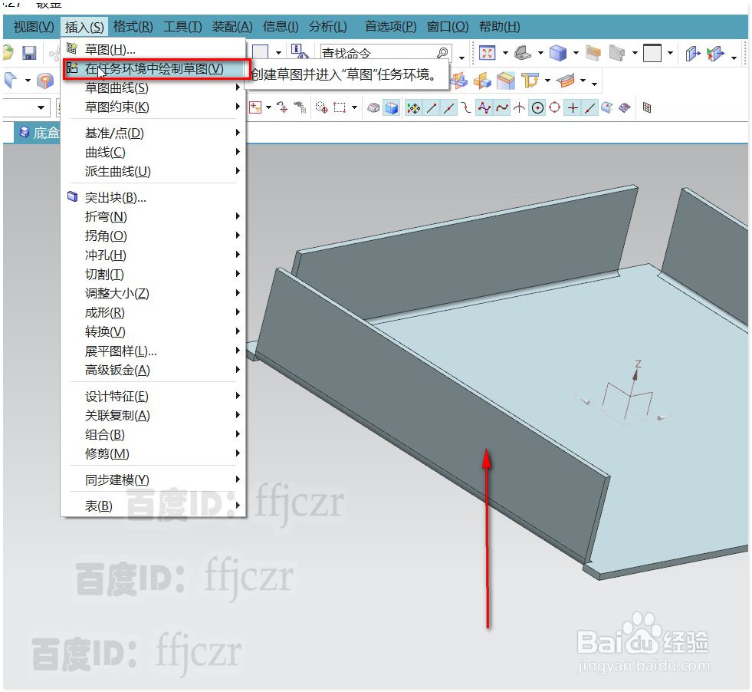
Task: Click the object information icon
Action: [299, 51]
